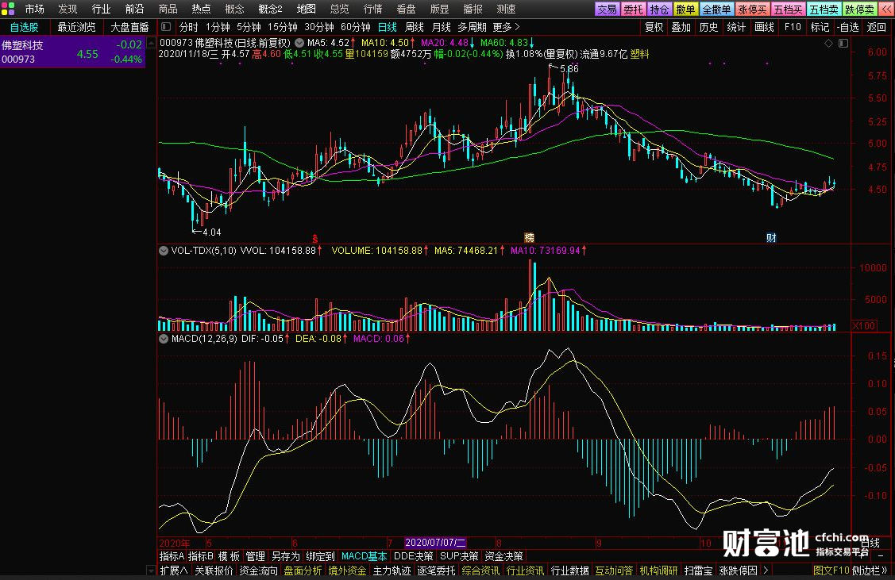The image size is (895, 580).
Task: Click the 涨停买 button
Action: coord(752,10)
